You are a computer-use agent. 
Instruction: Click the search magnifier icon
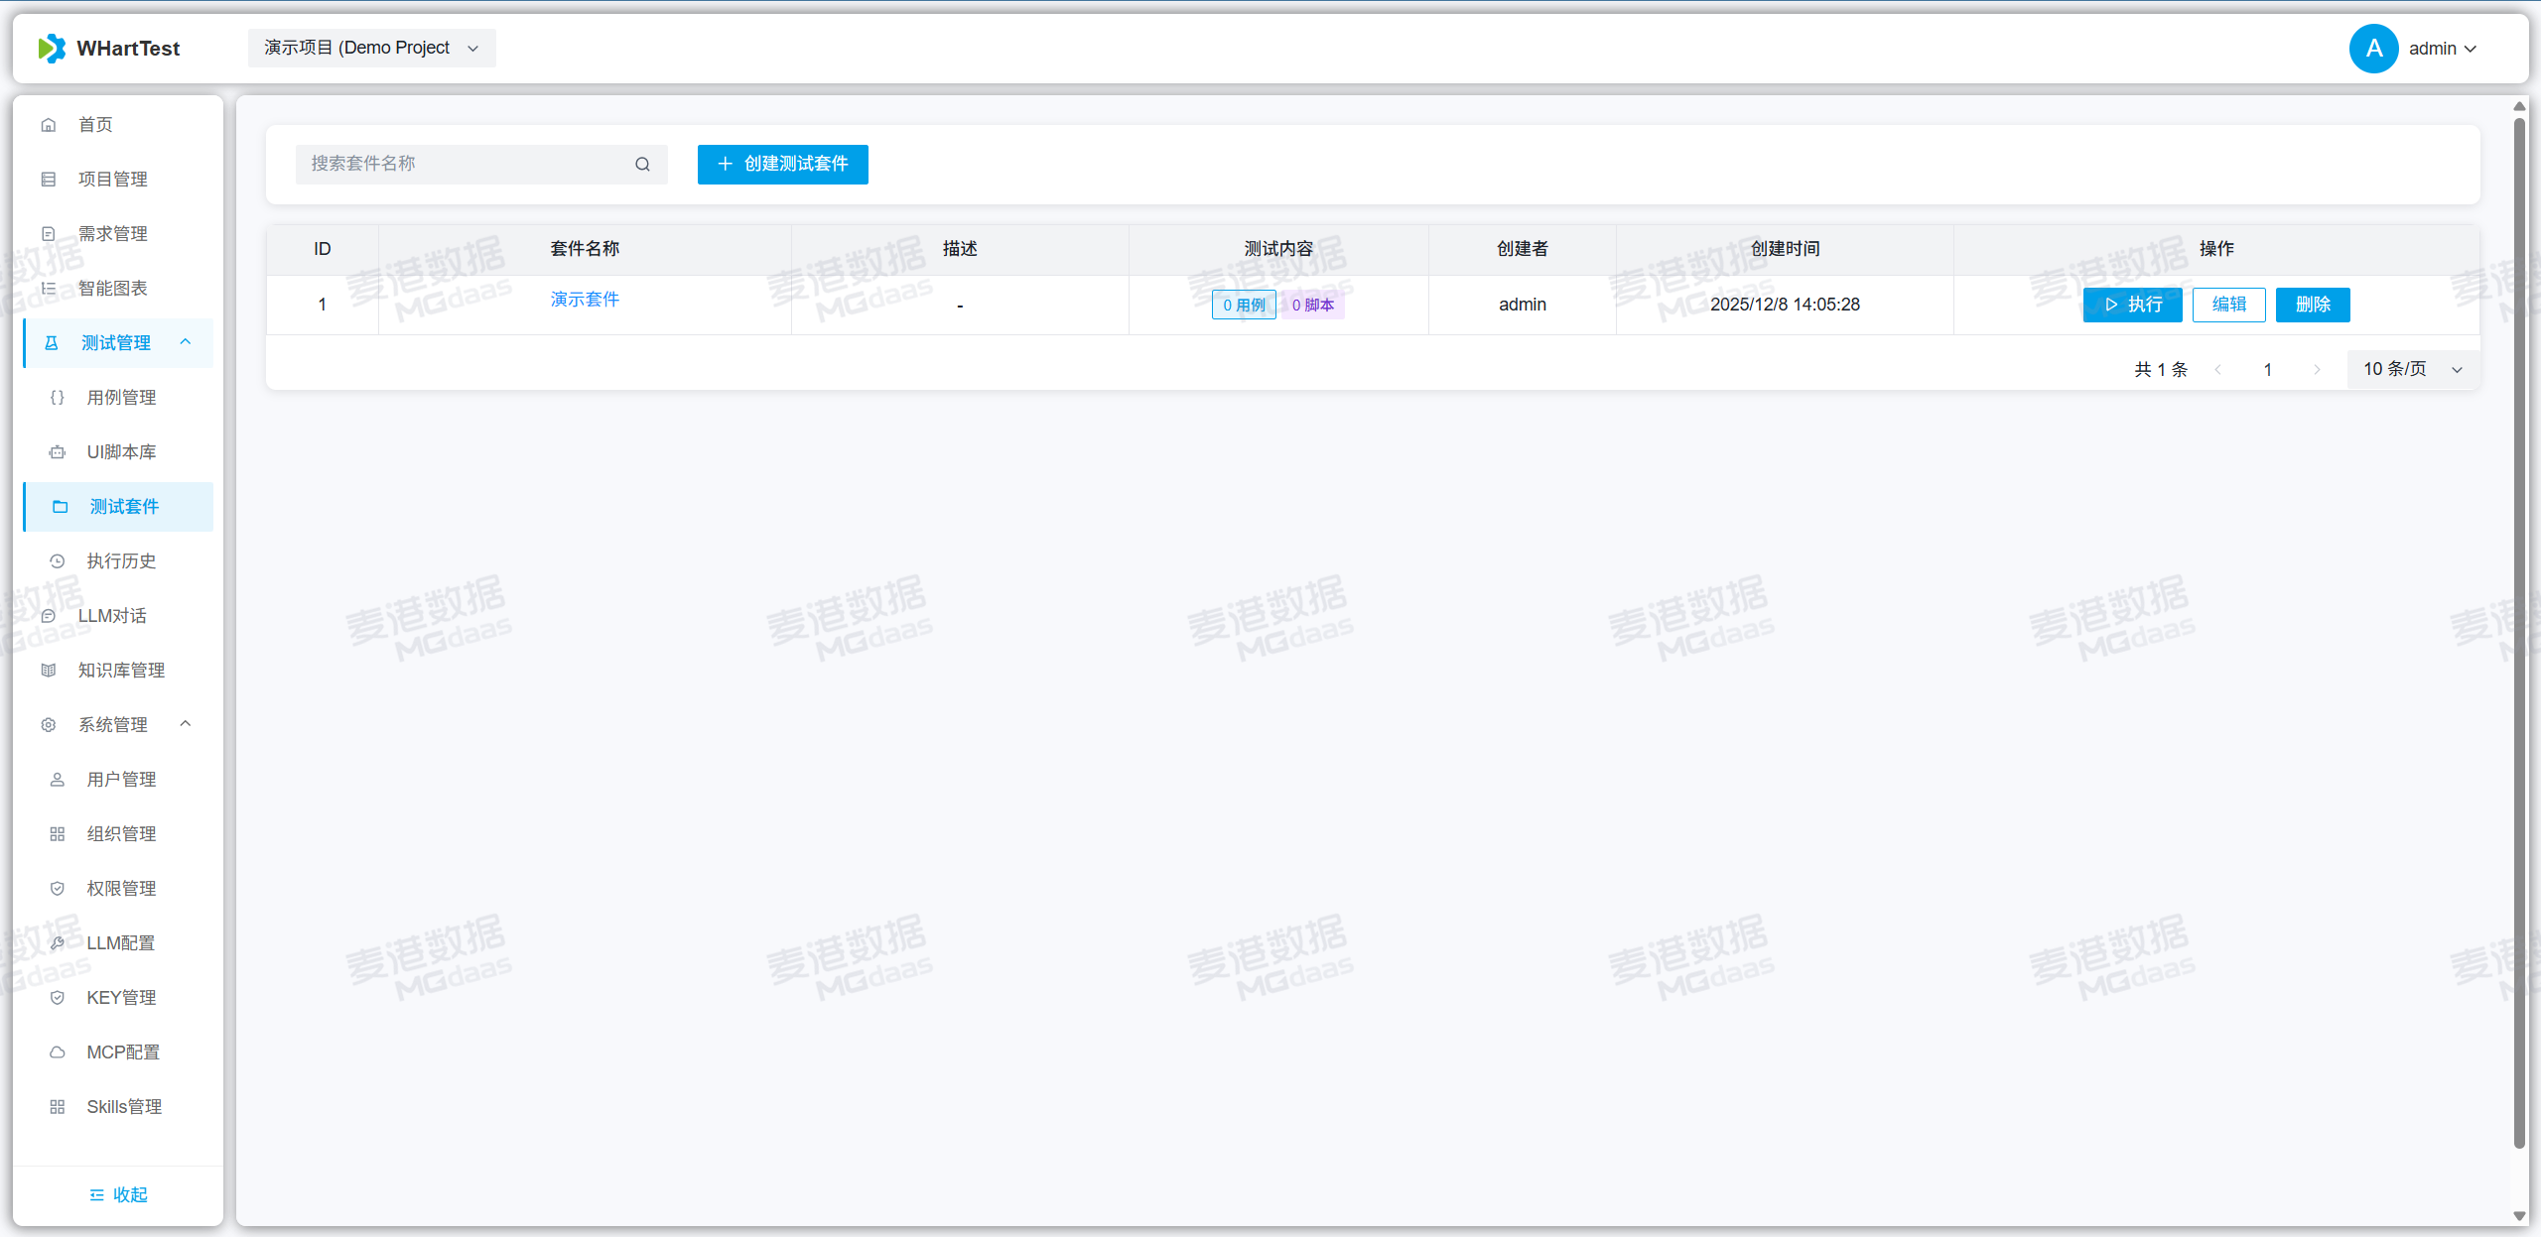pos(642,165)
